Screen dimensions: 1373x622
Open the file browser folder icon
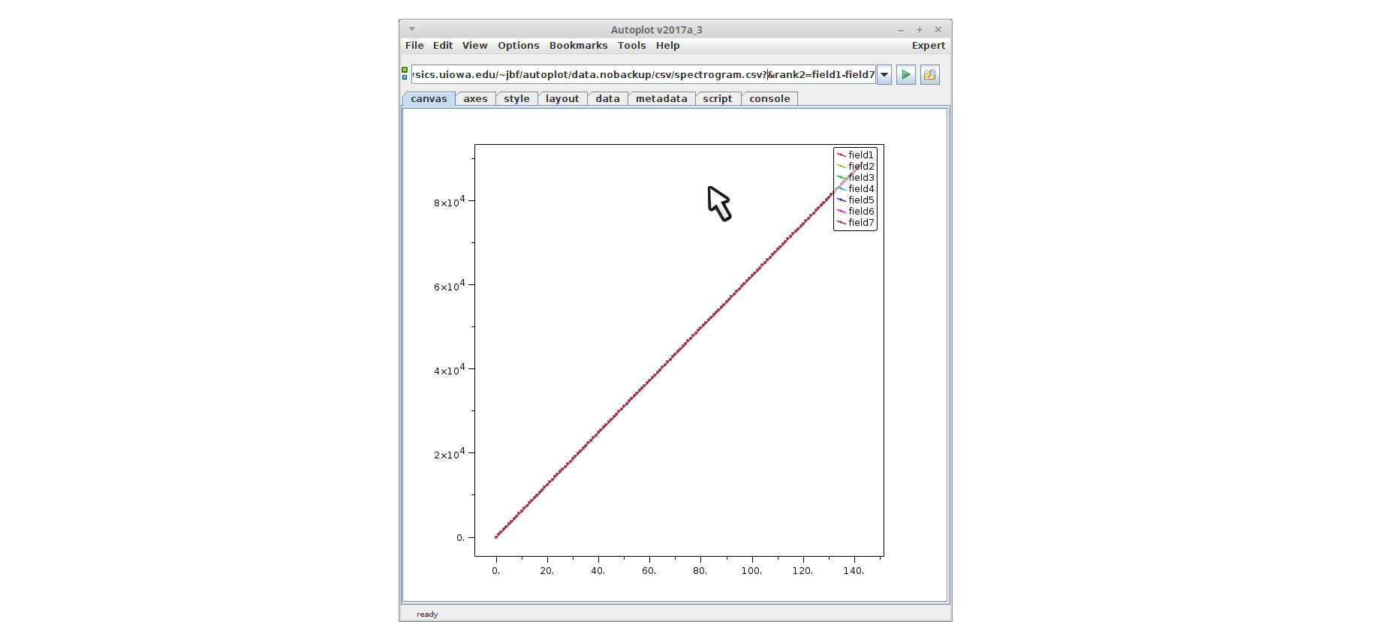(930, 74)
